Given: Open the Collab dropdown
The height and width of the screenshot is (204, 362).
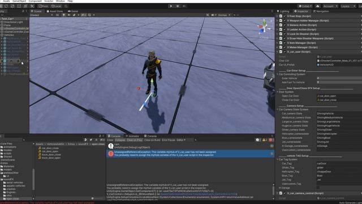Looking at the screenshot, I should point(305,6).
